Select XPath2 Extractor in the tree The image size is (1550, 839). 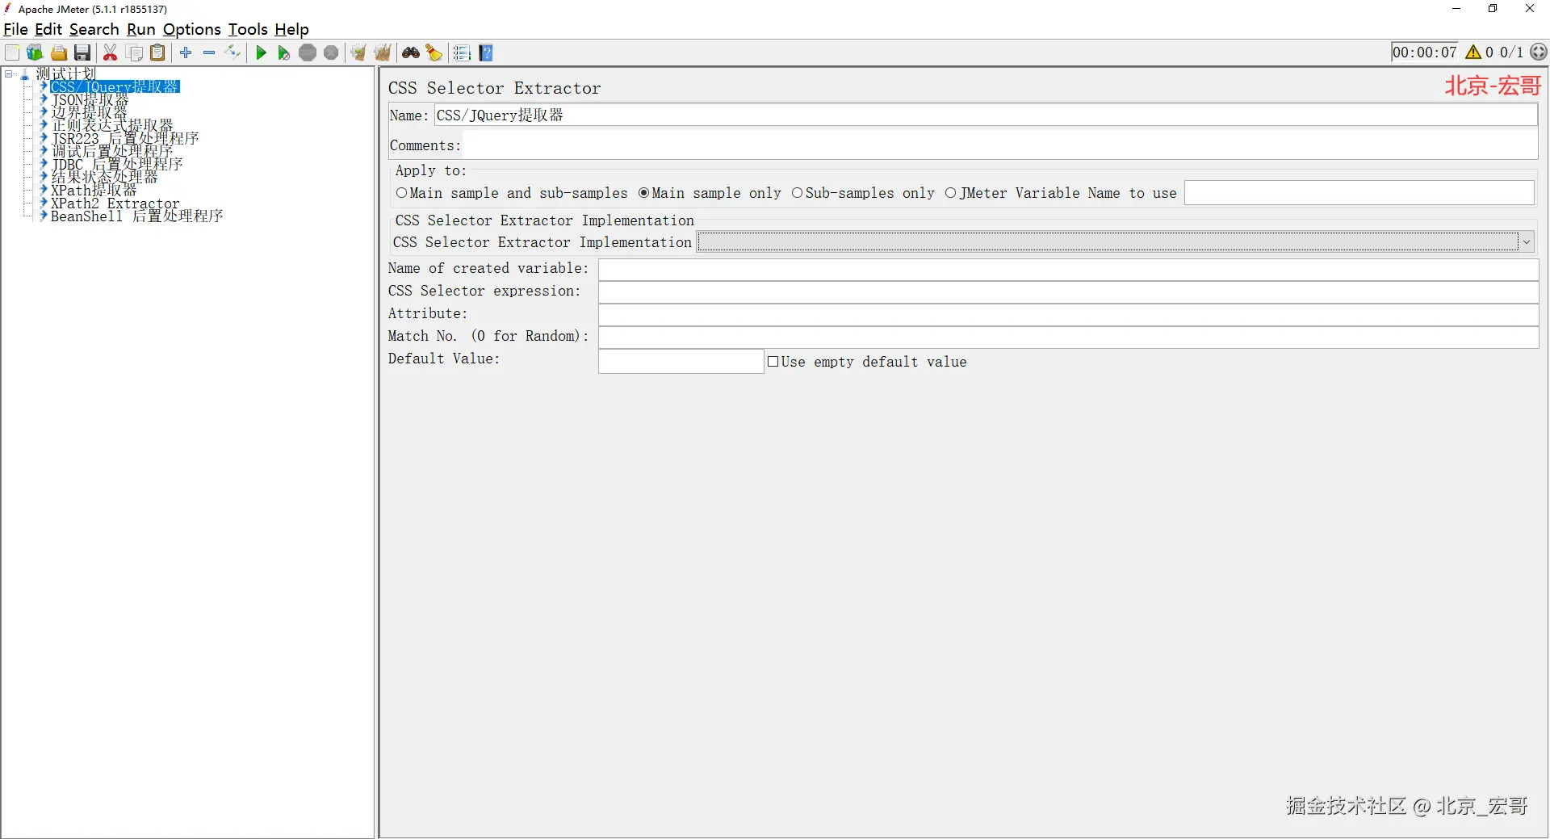pyautogui.click(x=115, y=203)
